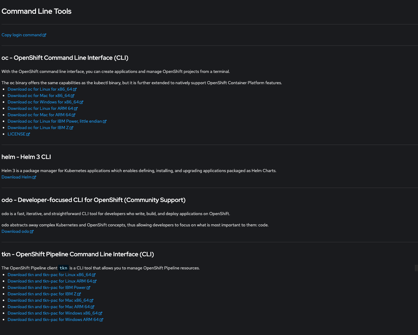This screenshot has width=418, height=335.
Task: Click external-link icon after oc Windows x86_64
Action: click(82, 102)
